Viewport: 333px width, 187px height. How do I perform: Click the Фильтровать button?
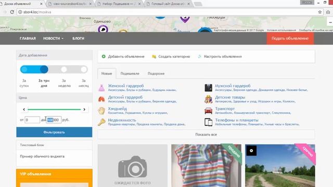pyautogui.click(x=54, y=132)
